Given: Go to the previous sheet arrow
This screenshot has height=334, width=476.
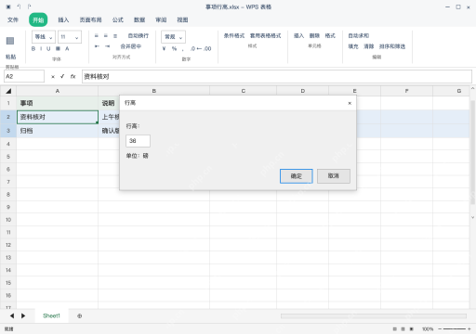Looking at the screenshot, I should click(x=12, y=315).
